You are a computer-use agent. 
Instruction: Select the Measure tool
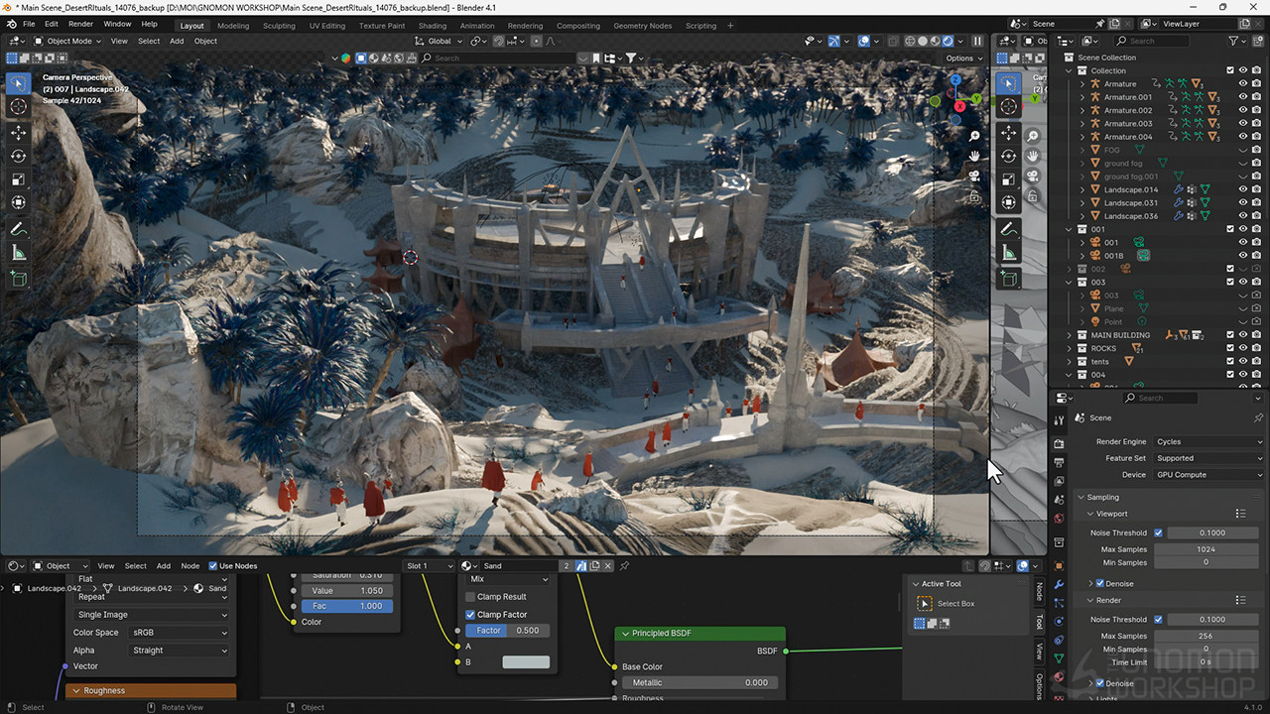18,253
